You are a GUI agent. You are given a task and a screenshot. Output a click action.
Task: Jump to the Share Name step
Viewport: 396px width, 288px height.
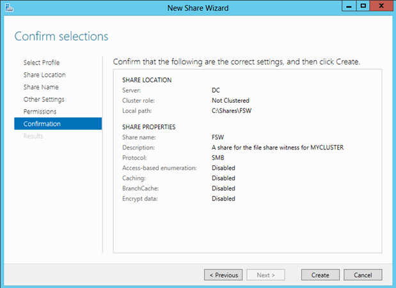(x=40, y=87)
